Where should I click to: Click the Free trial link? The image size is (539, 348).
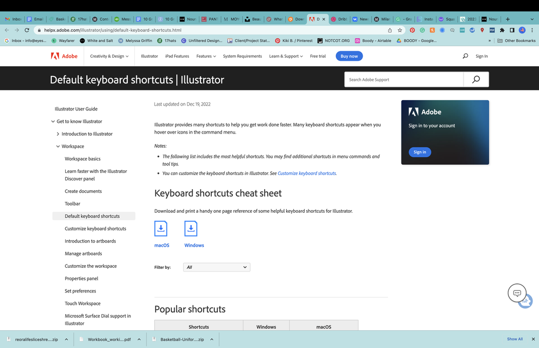point(317,56)
